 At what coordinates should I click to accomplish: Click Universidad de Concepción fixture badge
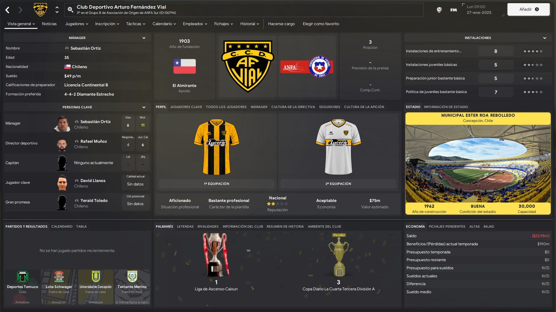[96, 276]
